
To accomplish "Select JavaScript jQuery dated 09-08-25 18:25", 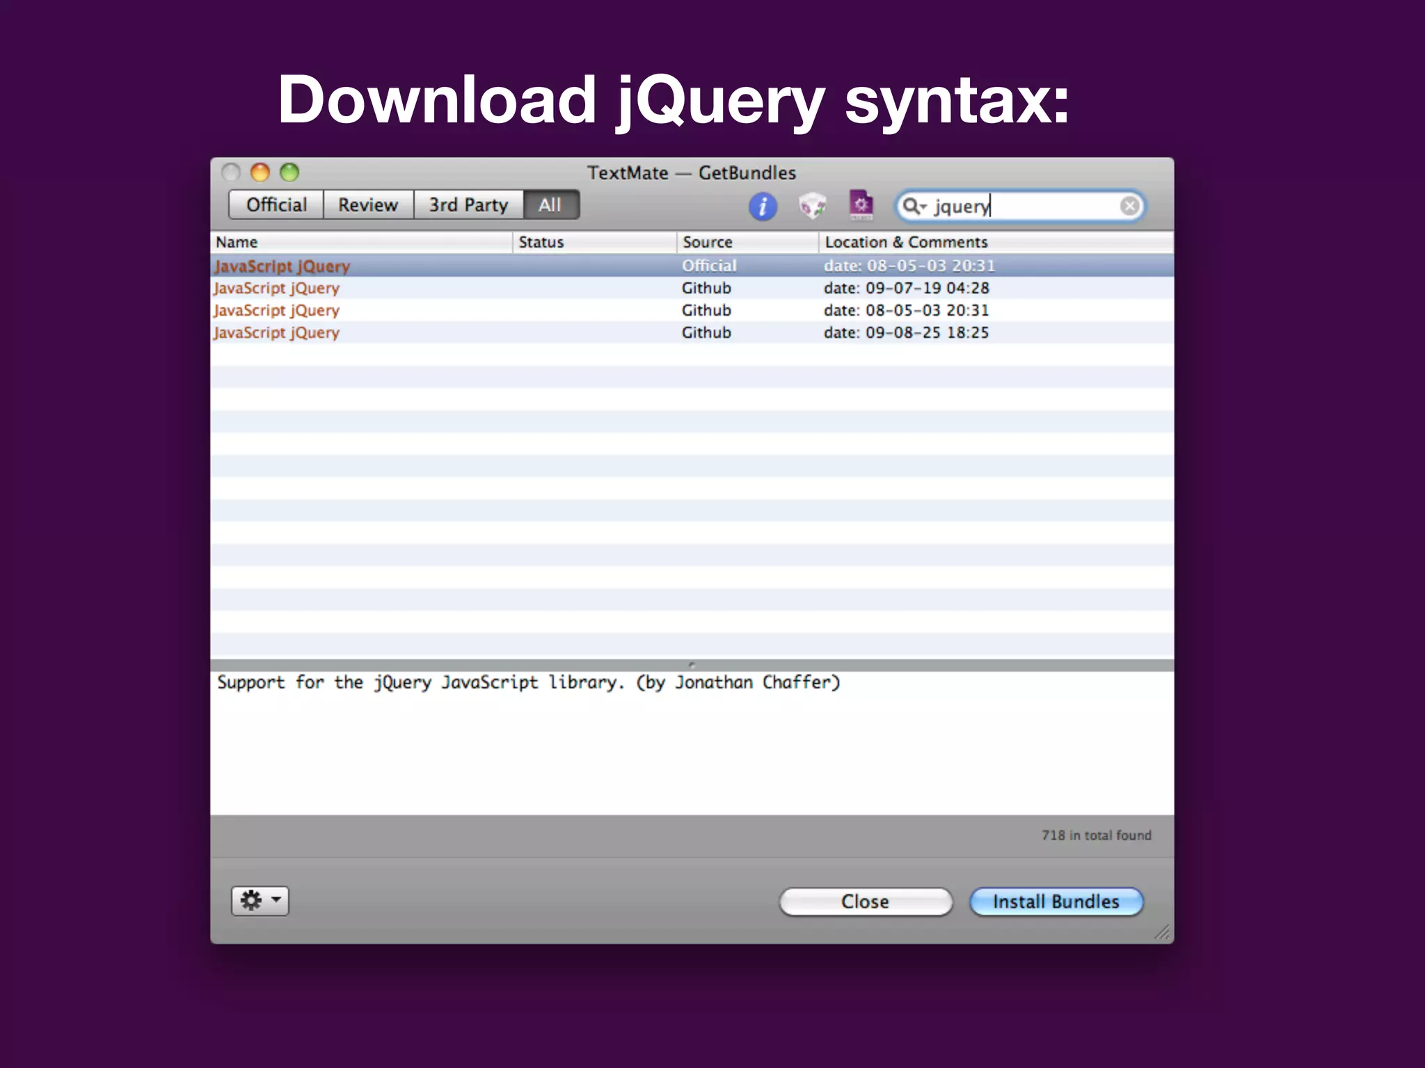I will pos(692,332).
